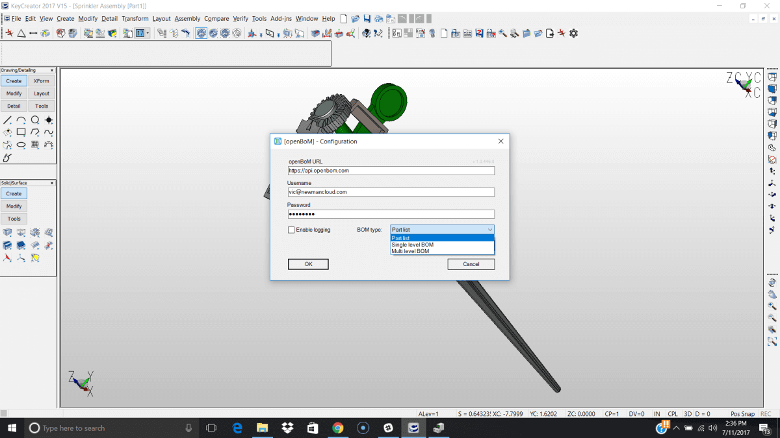
Task: Click the Polyline drawing tool
Action: tap(34, 132)
